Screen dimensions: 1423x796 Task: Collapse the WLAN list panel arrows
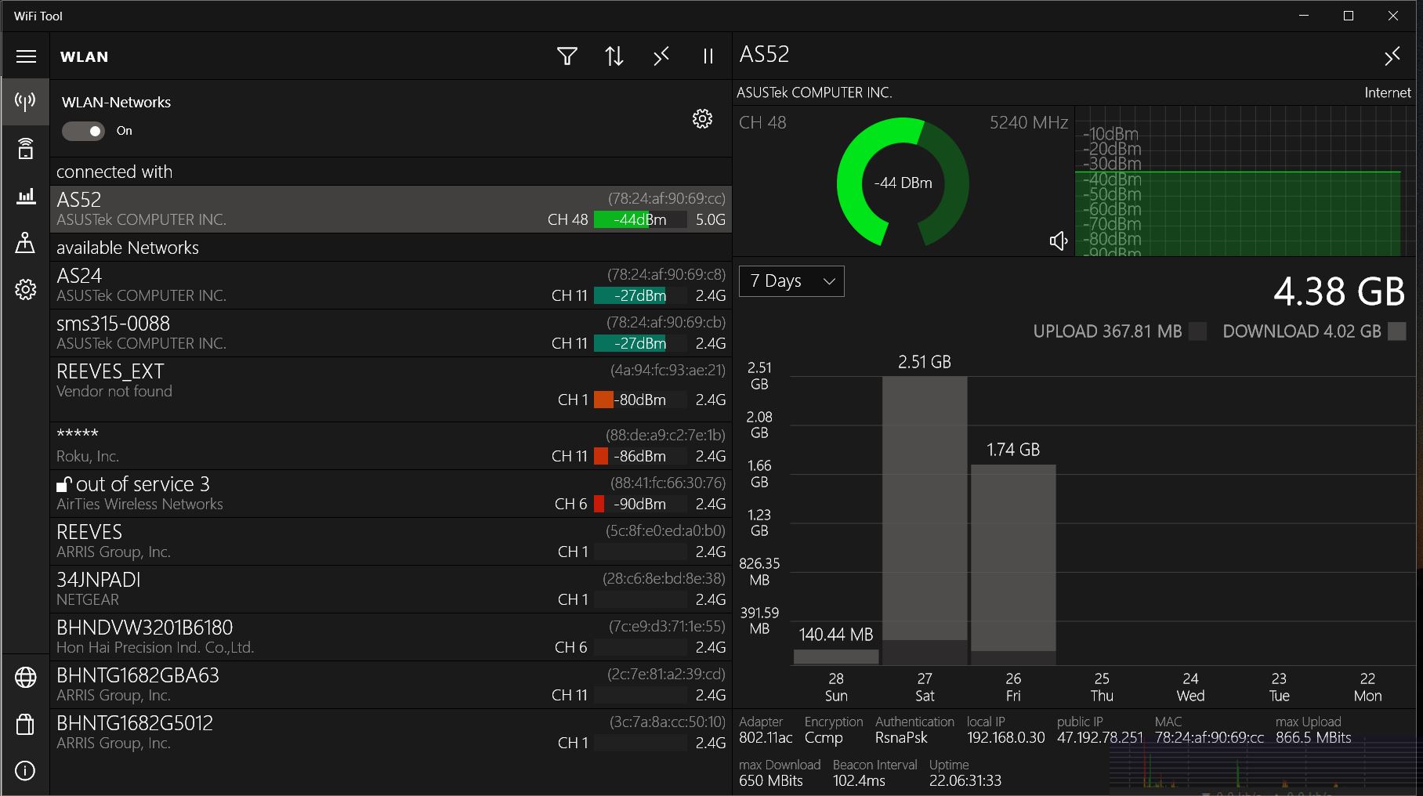point(661,56)
